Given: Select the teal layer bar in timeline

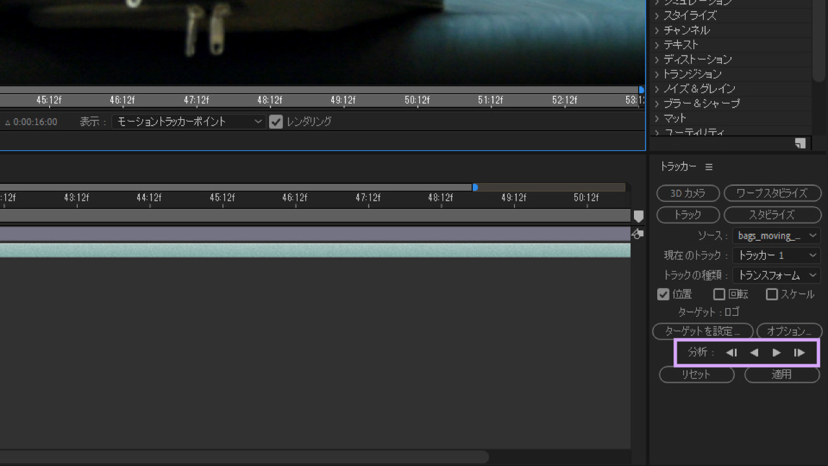Looking at the screenshot, I should click(x=315, y=250).
